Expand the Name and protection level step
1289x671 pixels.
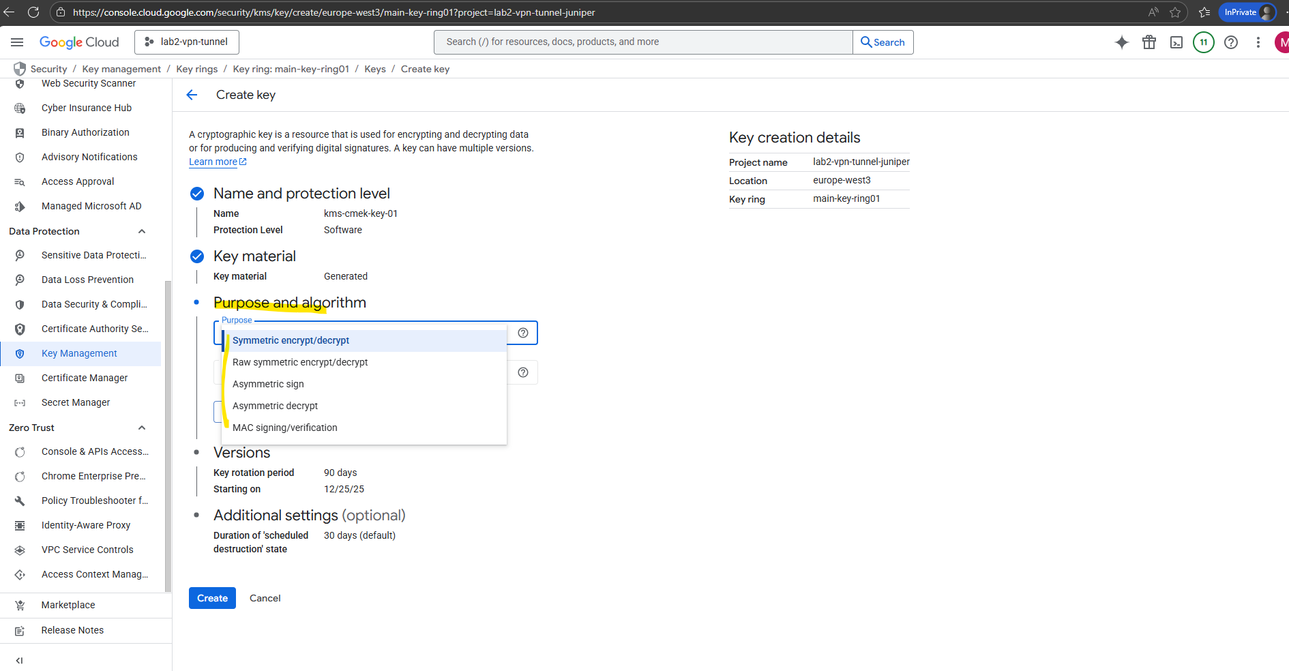301,194
